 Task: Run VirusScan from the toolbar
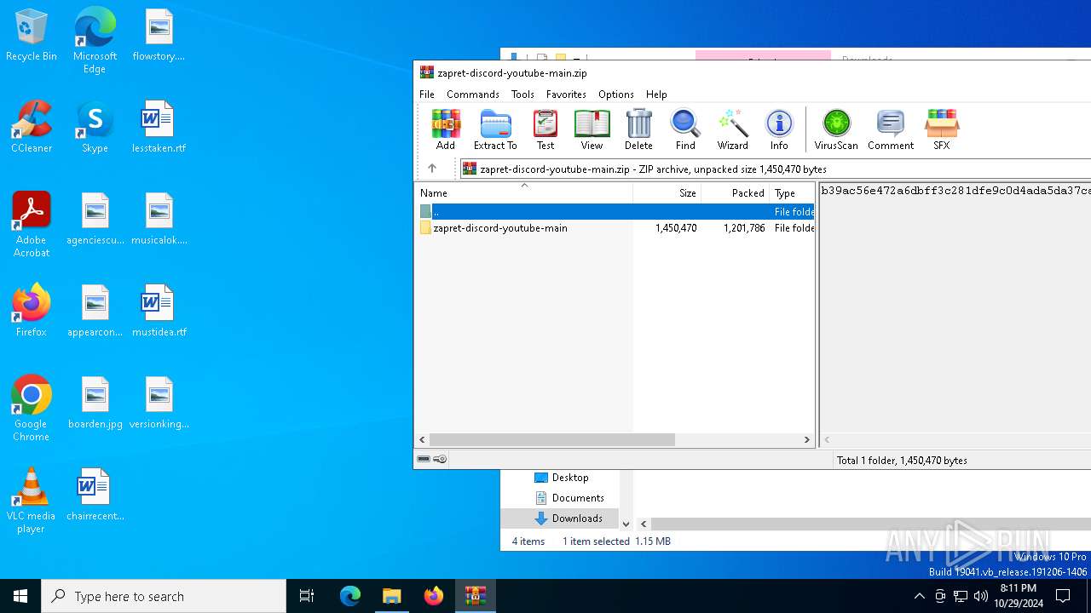pyautogui.click(x=836, y=129)
